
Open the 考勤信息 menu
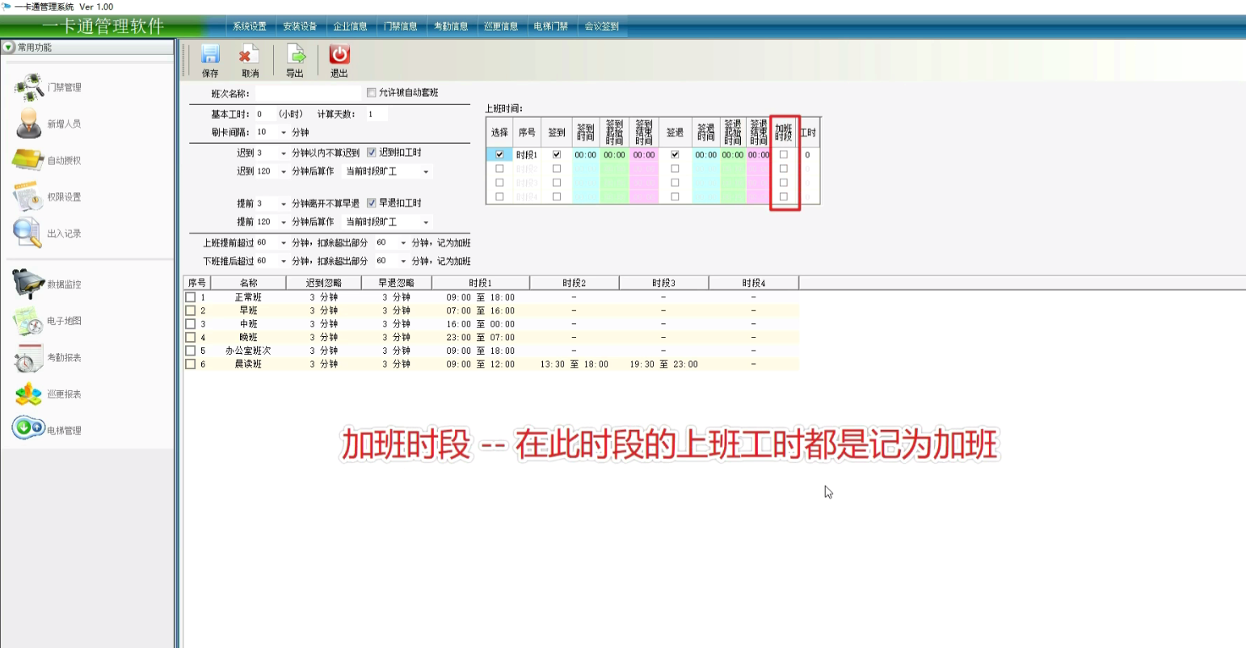[x=451, y=27]
